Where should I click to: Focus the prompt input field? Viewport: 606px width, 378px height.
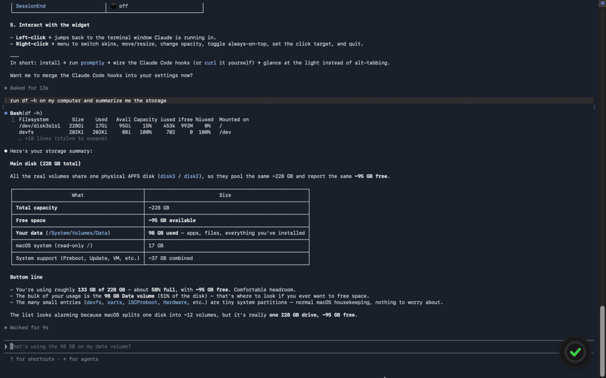point(284,346)
